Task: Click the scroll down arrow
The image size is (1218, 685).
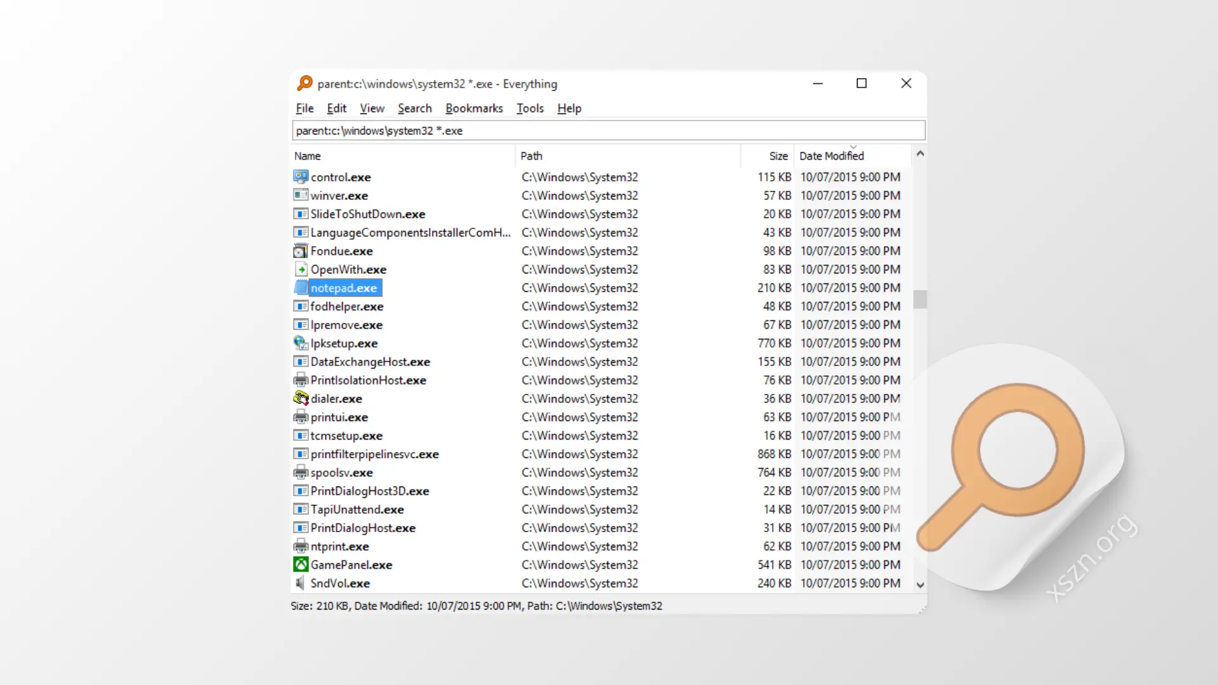Action: 920,585
